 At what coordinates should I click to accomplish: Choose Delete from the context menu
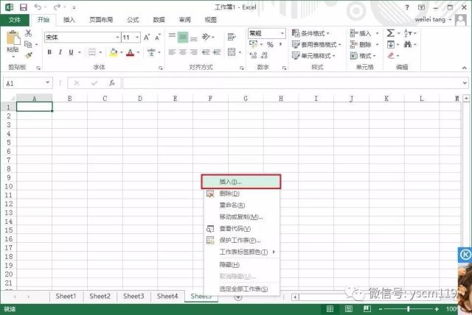[x=242, y=194]
